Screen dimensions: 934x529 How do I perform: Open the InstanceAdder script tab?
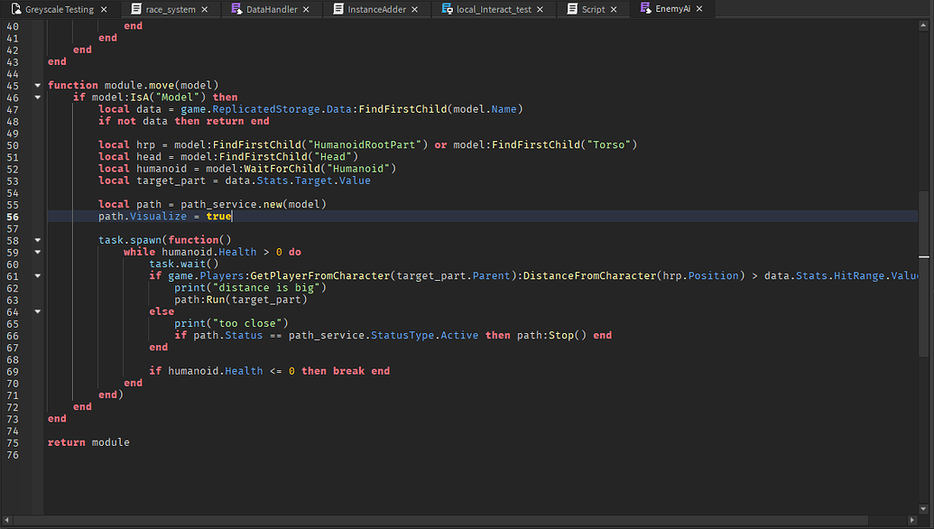coord(377,9)
